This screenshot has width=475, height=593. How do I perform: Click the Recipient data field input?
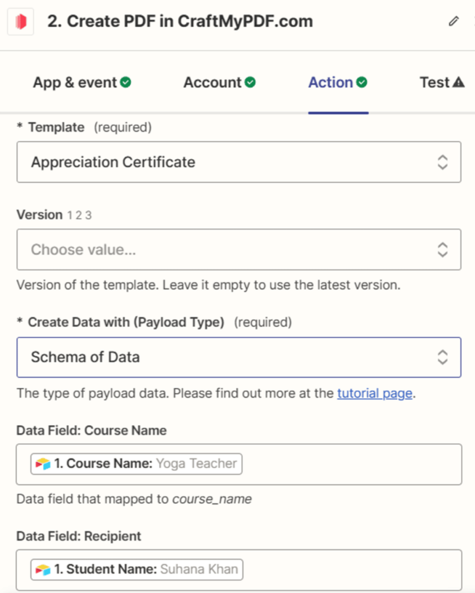point(239,570)
